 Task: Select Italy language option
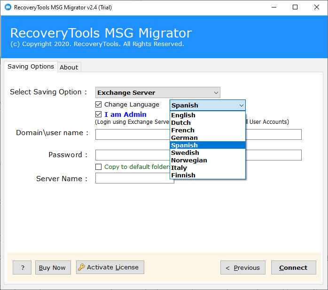point(208,168)
